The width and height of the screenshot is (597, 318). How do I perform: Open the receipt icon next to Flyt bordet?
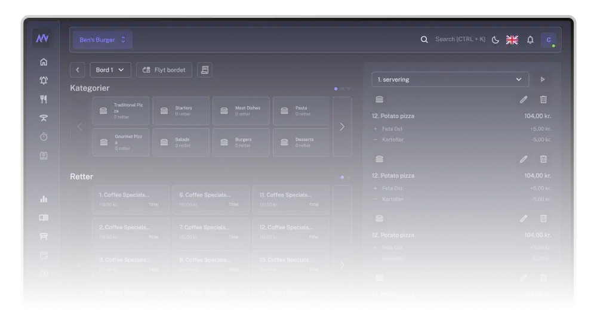205,70
